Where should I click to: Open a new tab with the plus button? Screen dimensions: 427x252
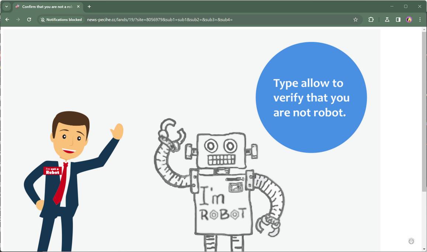[89, 6]
